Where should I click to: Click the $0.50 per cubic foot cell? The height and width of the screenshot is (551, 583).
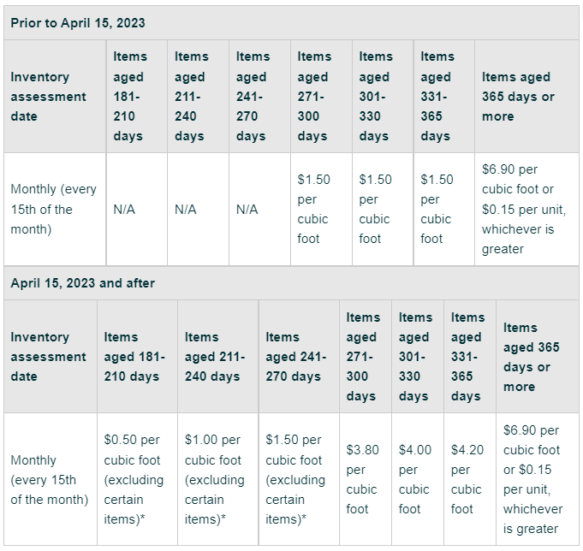pos(137,479)
